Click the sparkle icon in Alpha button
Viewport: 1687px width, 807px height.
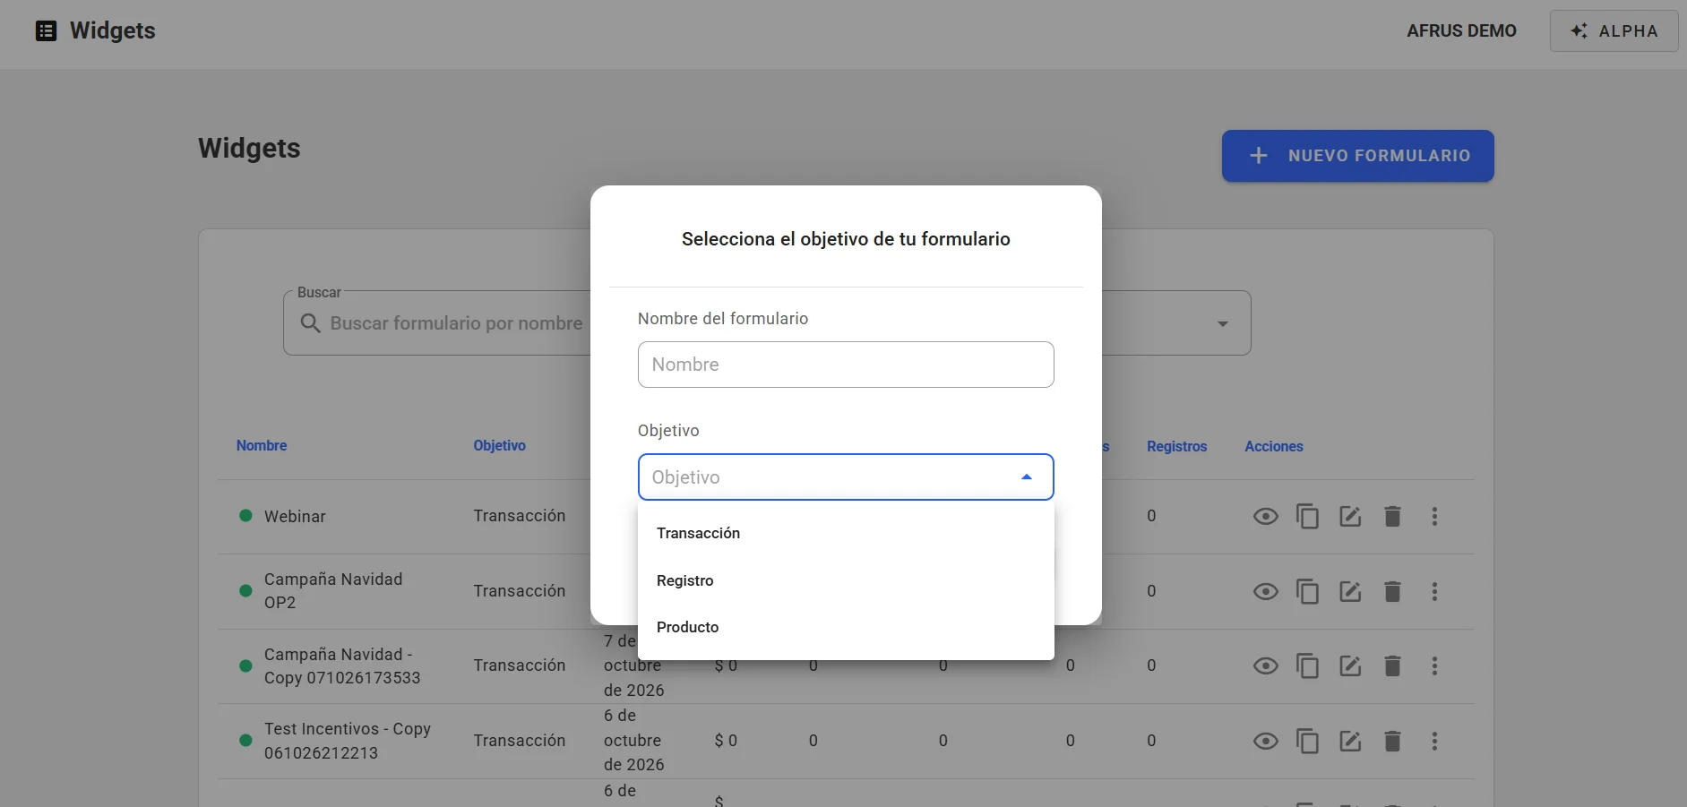point(1579,30)
